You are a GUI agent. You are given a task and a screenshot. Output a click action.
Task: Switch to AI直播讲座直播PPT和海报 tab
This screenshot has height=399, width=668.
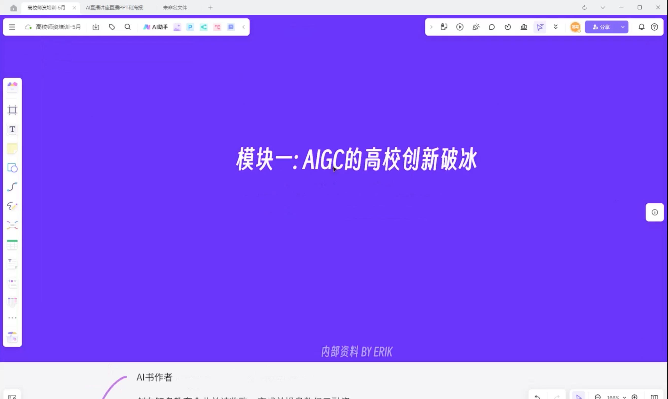click(x=114, y=8)
